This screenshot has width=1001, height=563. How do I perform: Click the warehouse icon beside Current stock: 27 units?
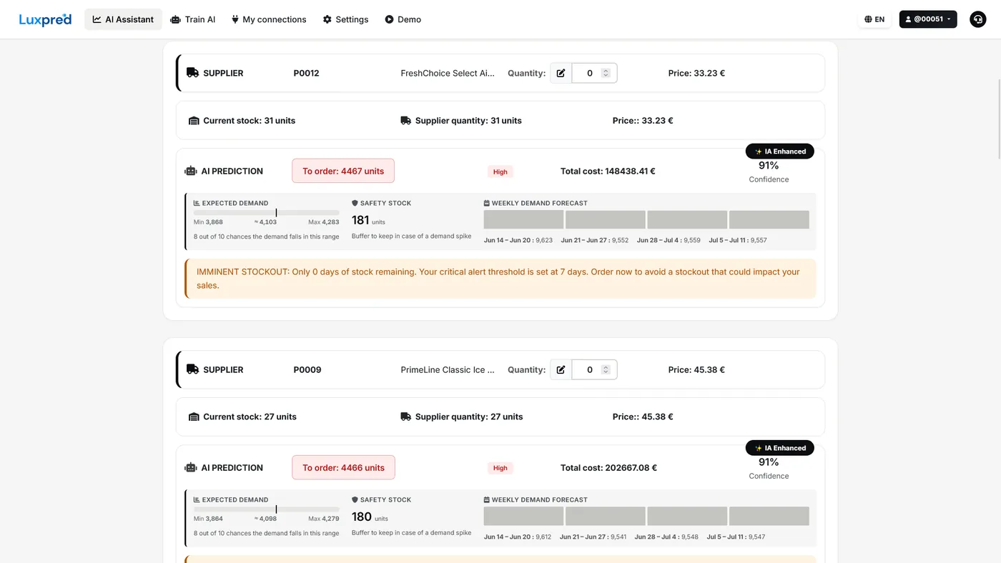194,417
